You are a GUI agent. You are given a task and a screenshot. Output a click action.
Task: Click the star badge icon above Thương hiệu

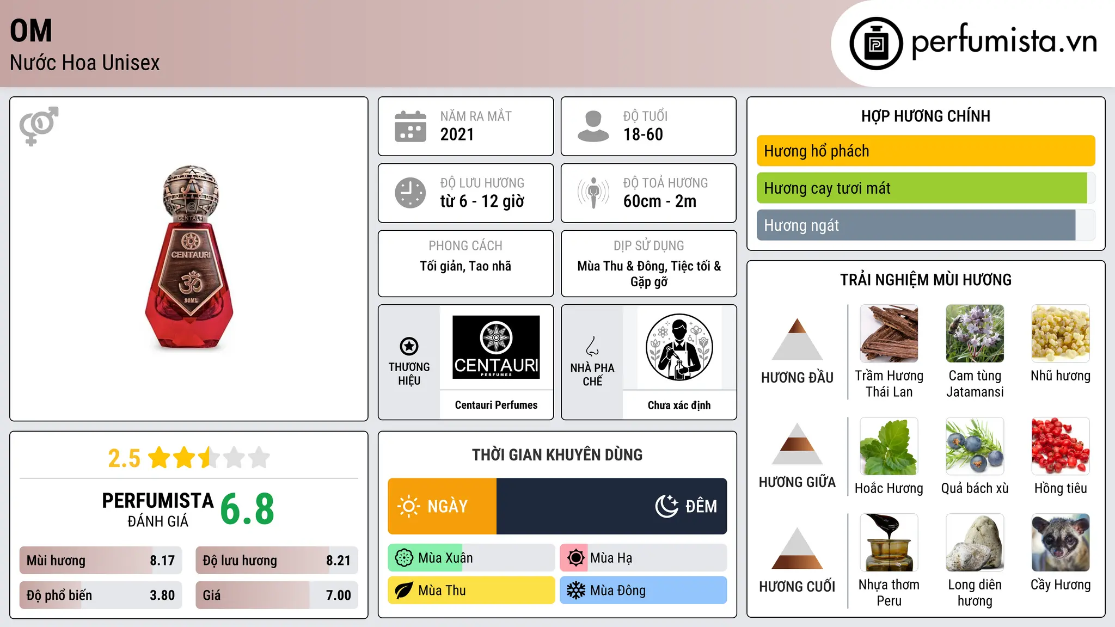[x=409, y=346]
